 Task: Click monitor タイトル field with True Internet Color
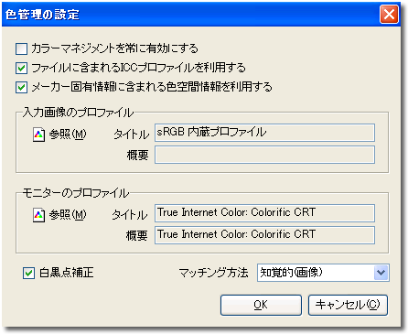click(264, 213)
